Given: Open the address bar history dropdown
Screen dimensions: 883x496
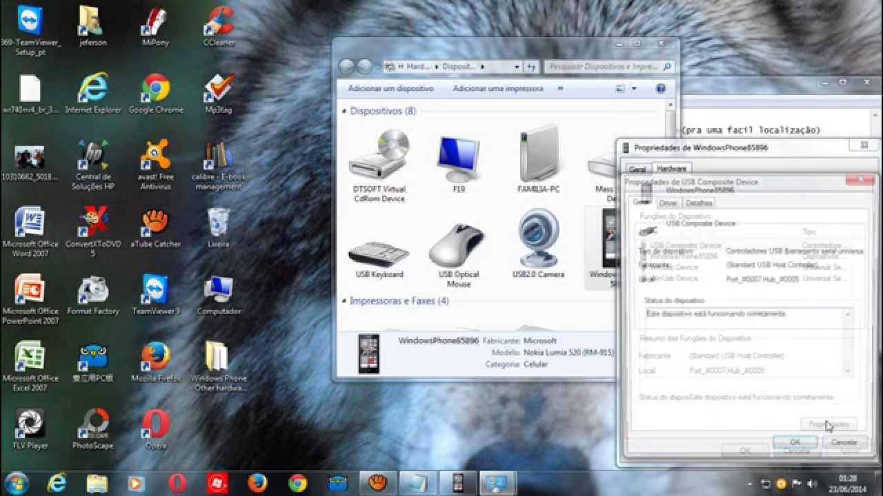Looking at the screenshot, I should 517,67.
